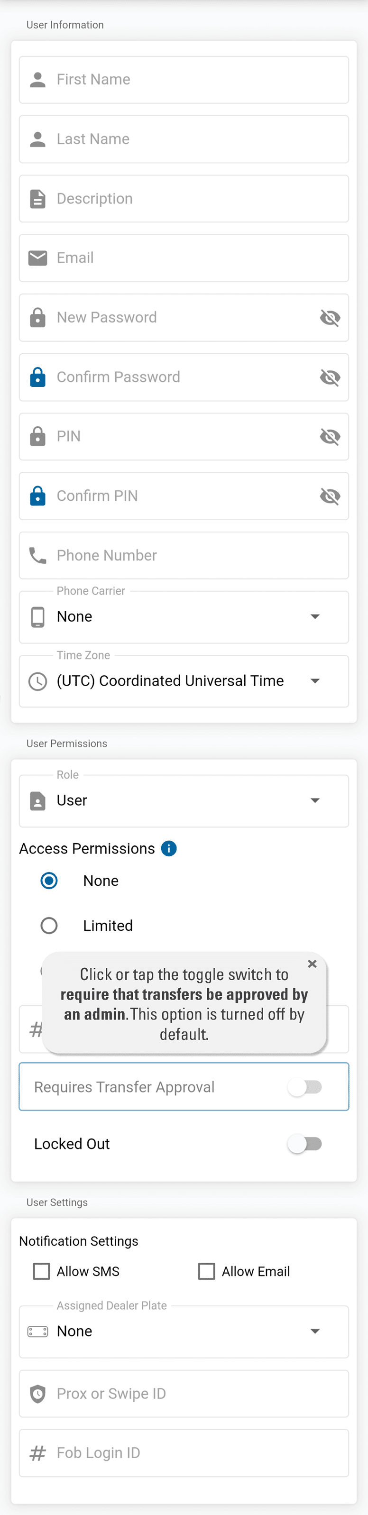The image size is (368, 1515).
Task: Close the transfer approval tooltip
Action: tap(312, 964)
